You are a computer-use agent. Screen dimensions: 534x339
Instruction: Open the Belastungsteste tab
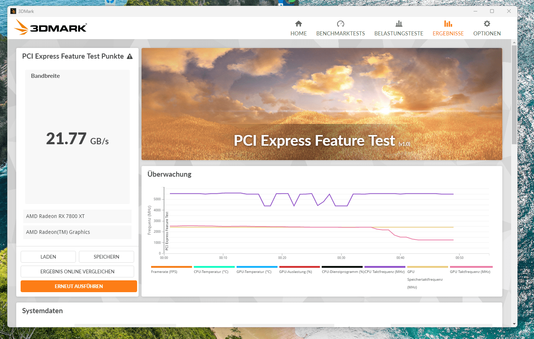coord(399,28)
